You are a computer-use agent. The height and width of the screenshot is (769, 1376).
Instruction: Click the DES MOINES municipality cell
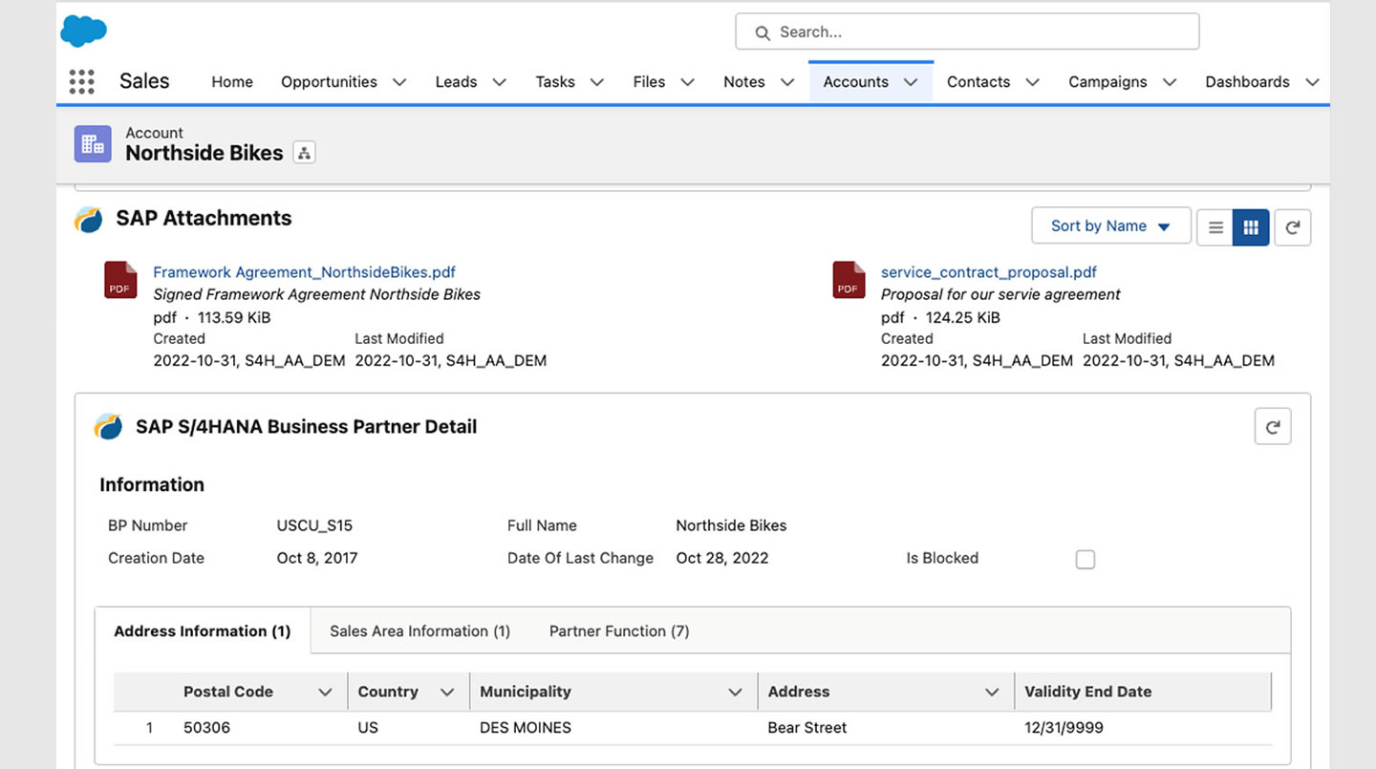coord(526,728)
